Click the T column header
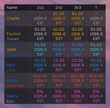The image size is (110, 108). 96,8
